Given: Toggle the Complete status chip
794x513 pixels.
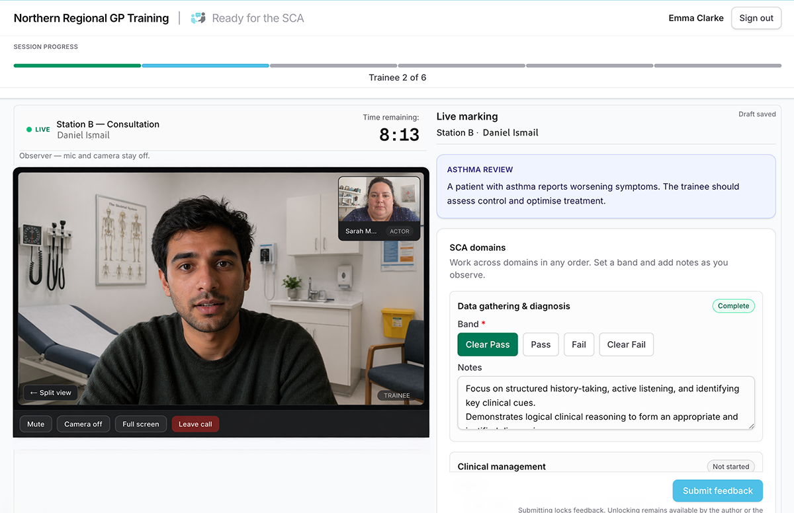Looking at the screenshot, I should tap(733, 306).
